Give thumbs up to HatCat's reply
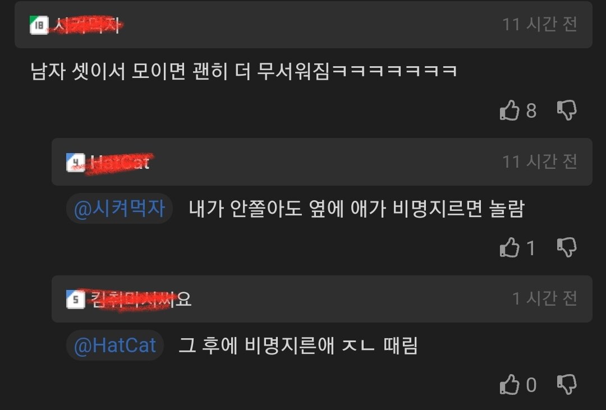Viewport: 606px width, 410px height. pos(509,247)
